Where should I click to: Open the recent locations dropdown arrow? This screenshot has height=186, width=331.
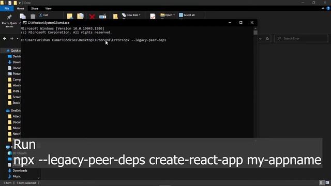click(18, 39)
